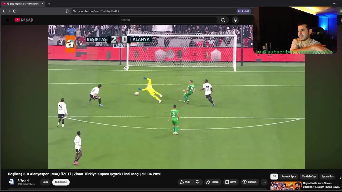Show more chips with the right chevron
This screenshot has height=192, width=342.
pos(340,178)
